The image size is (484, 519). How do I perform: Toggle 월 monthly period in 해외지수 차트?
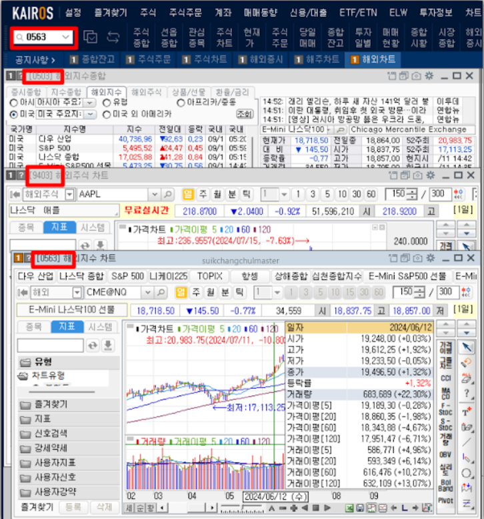[211, 292]
